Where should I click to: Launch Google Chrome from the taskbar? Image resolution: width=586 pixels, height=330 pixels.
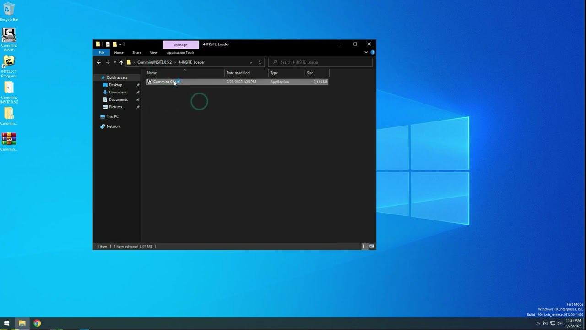(x=37, y=323)
